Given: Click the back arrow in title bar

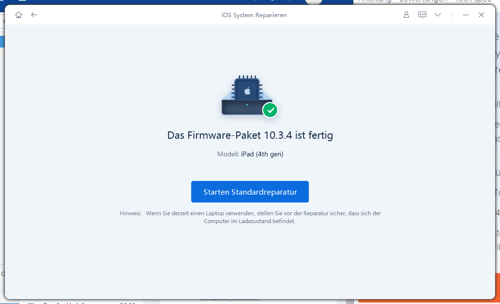Looking at the screenshot, I should (34, 15).
